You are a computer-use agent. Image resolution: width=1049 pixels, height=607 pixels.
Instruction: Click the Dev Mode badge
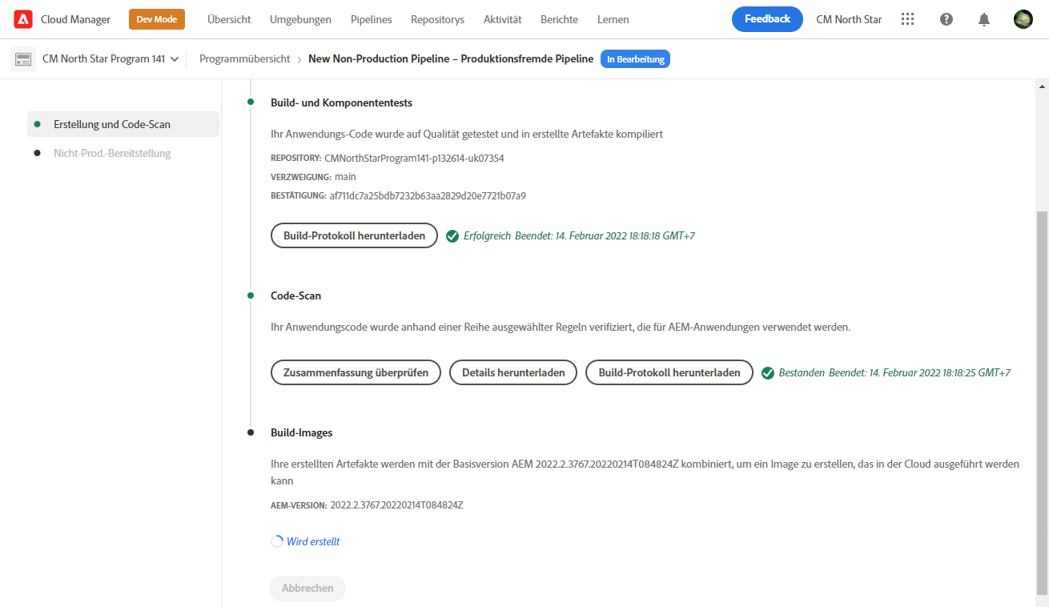[157, 19]
